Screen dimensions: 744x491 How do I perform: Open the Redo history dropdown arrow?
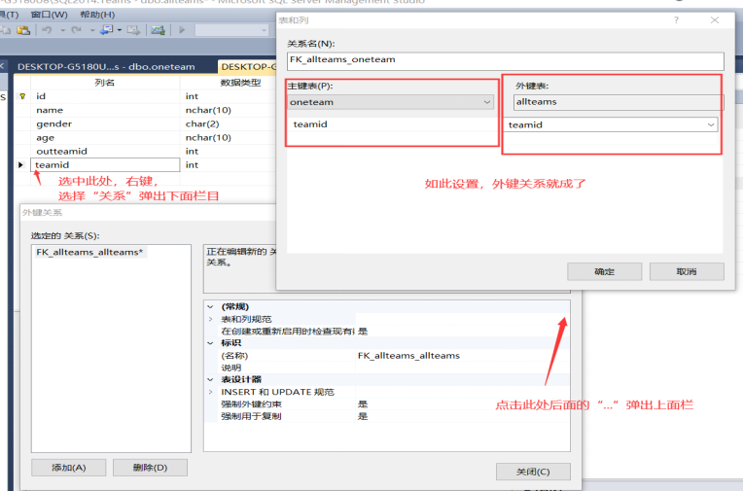pyautogui.click(x=92, y=30)
